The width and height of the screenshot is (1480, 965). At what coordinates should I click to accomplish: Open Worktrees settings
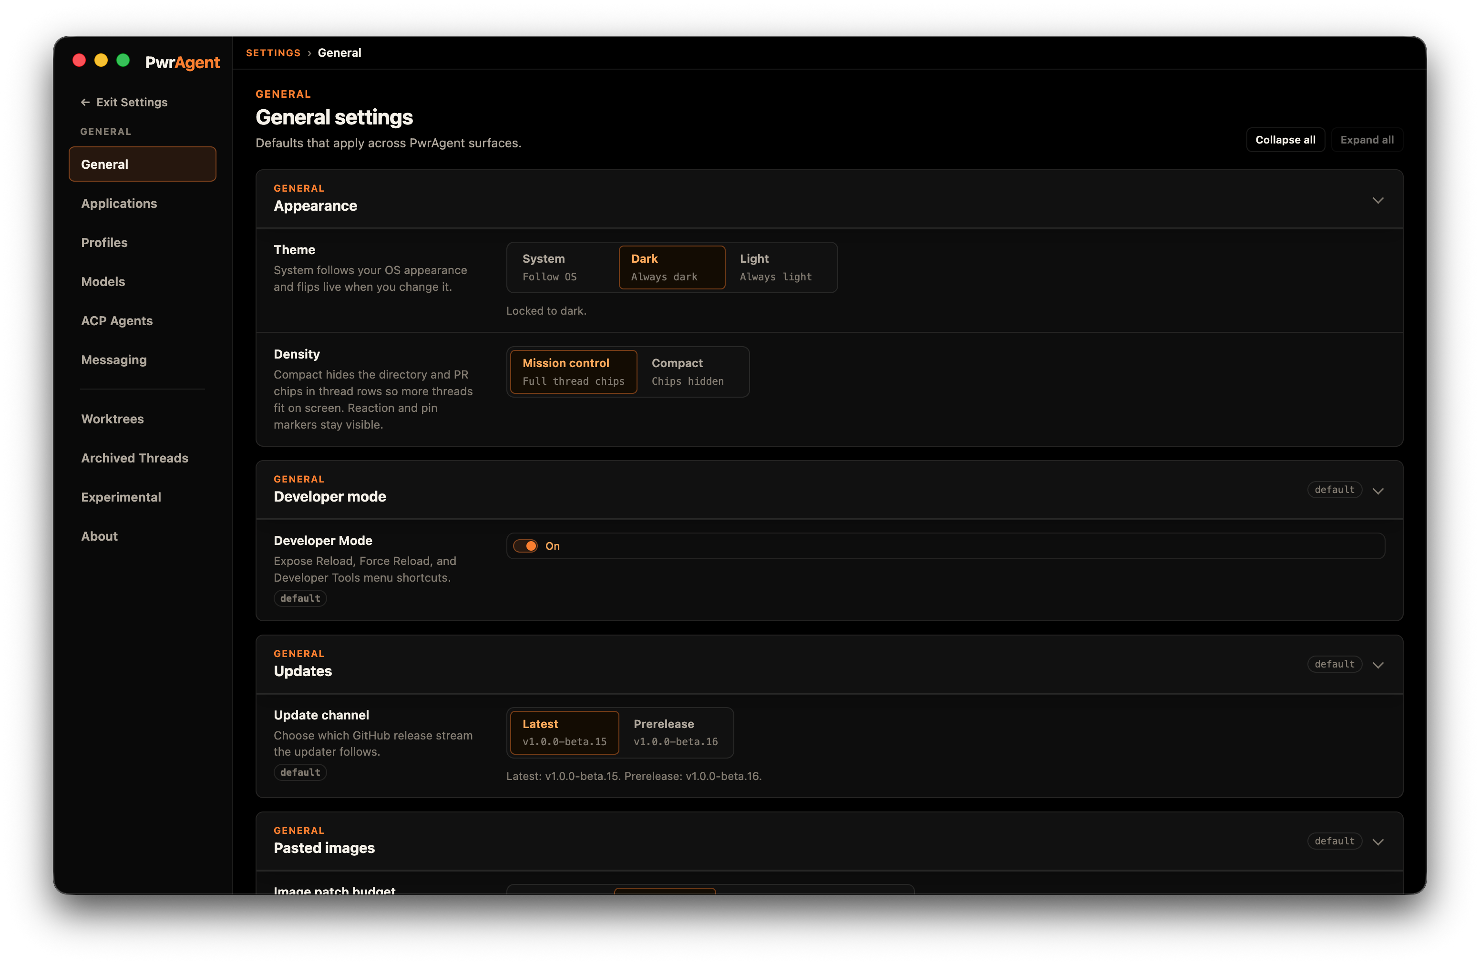point(143,419)
